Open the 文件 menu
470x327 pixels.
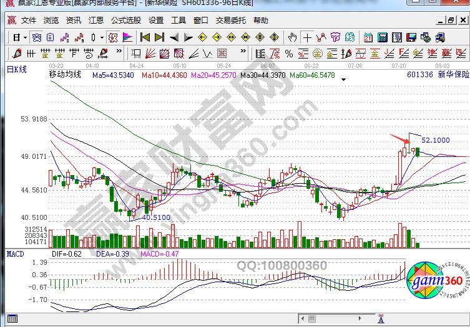(x=29, y=21)
